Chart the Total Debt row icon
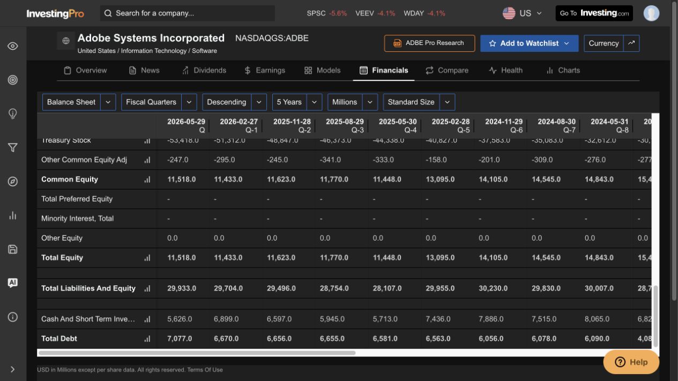Screen dimensions: 678x381 (147, 339)
